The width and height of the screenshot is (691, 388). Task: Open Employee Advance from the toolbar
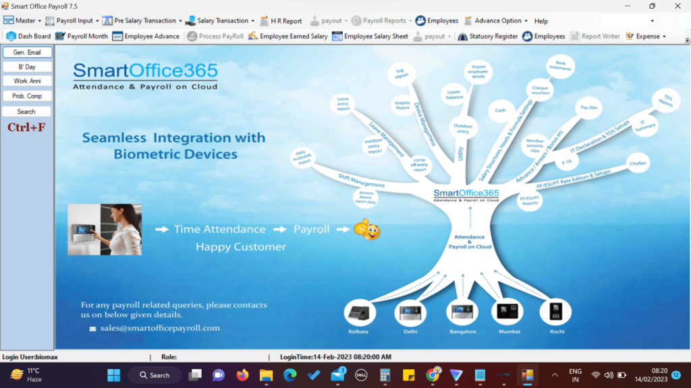coord(146,36)
